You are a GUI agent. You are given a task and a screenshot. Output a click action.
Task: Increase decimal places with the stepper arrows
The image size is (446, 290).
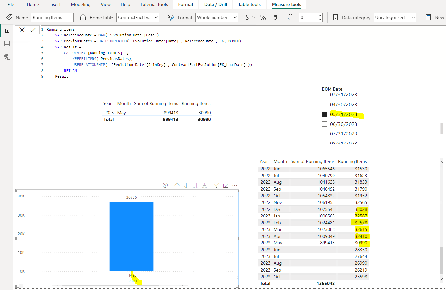(320, 15)
